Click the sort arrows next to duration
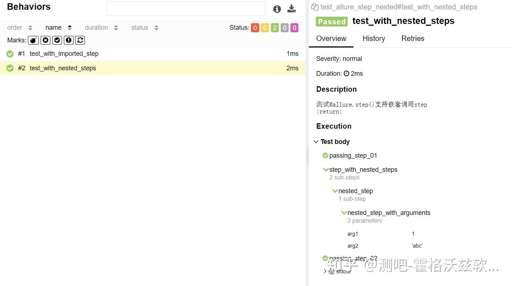This screenshot has height=286, width=512. (x=116, y=28)
